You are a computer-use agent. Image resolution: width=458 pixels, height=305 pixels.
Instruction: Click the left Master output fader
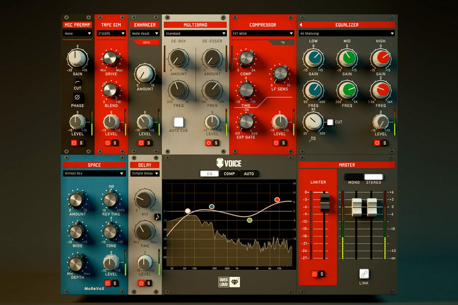coord(356,207)
